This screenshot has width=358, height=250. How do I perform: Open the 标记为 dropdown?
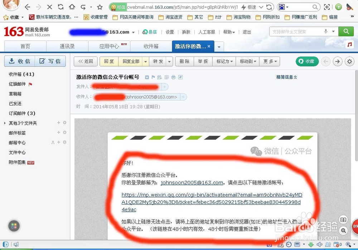pos(224,62)
